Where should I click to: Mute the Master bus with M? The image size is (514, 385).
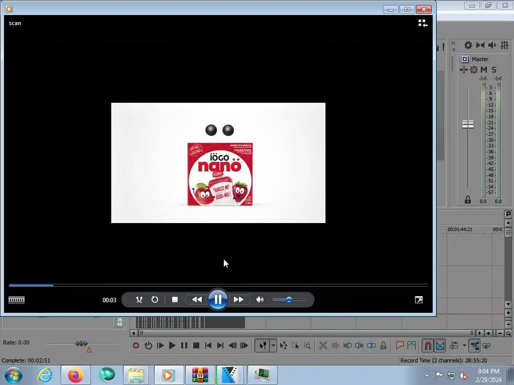484,69
